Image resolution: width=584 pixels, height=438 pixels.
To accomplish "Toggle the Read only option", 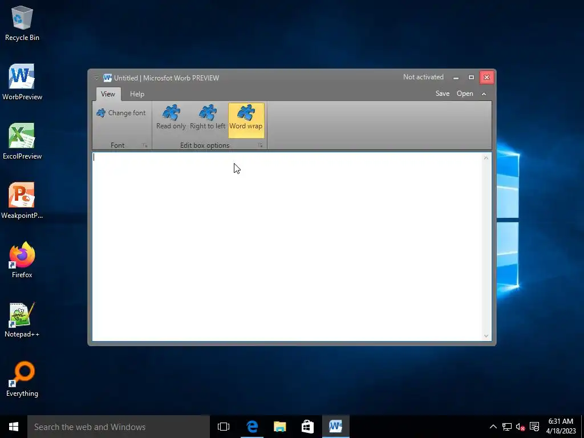I will coord(171,117).
